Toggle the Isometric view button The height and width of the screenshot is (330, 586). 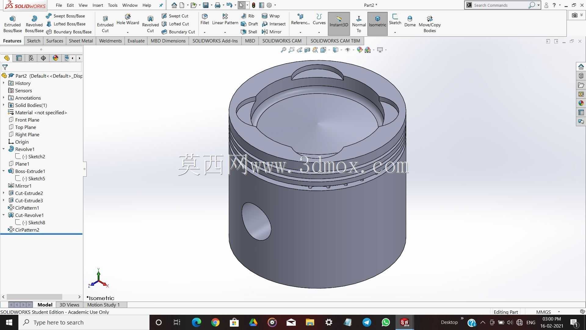pyautogui.click(x=378, y=24)
